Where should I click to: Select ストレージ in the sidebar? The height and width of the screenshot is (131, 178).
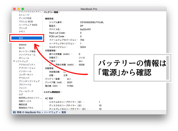coord(24,15)
